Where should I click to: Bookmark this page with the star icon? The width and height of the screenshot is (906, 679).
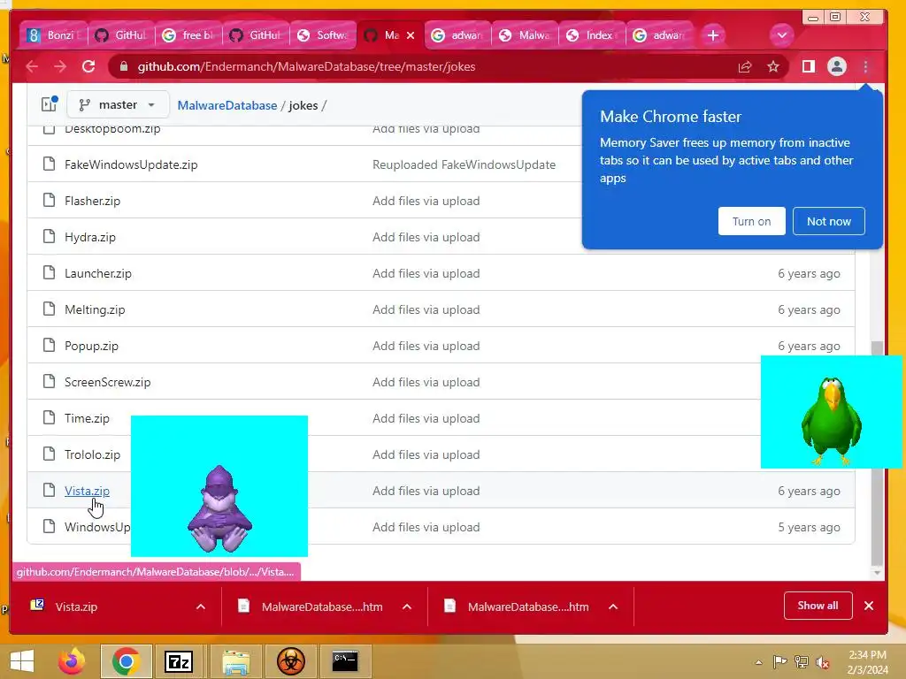[x=773, y=67]
